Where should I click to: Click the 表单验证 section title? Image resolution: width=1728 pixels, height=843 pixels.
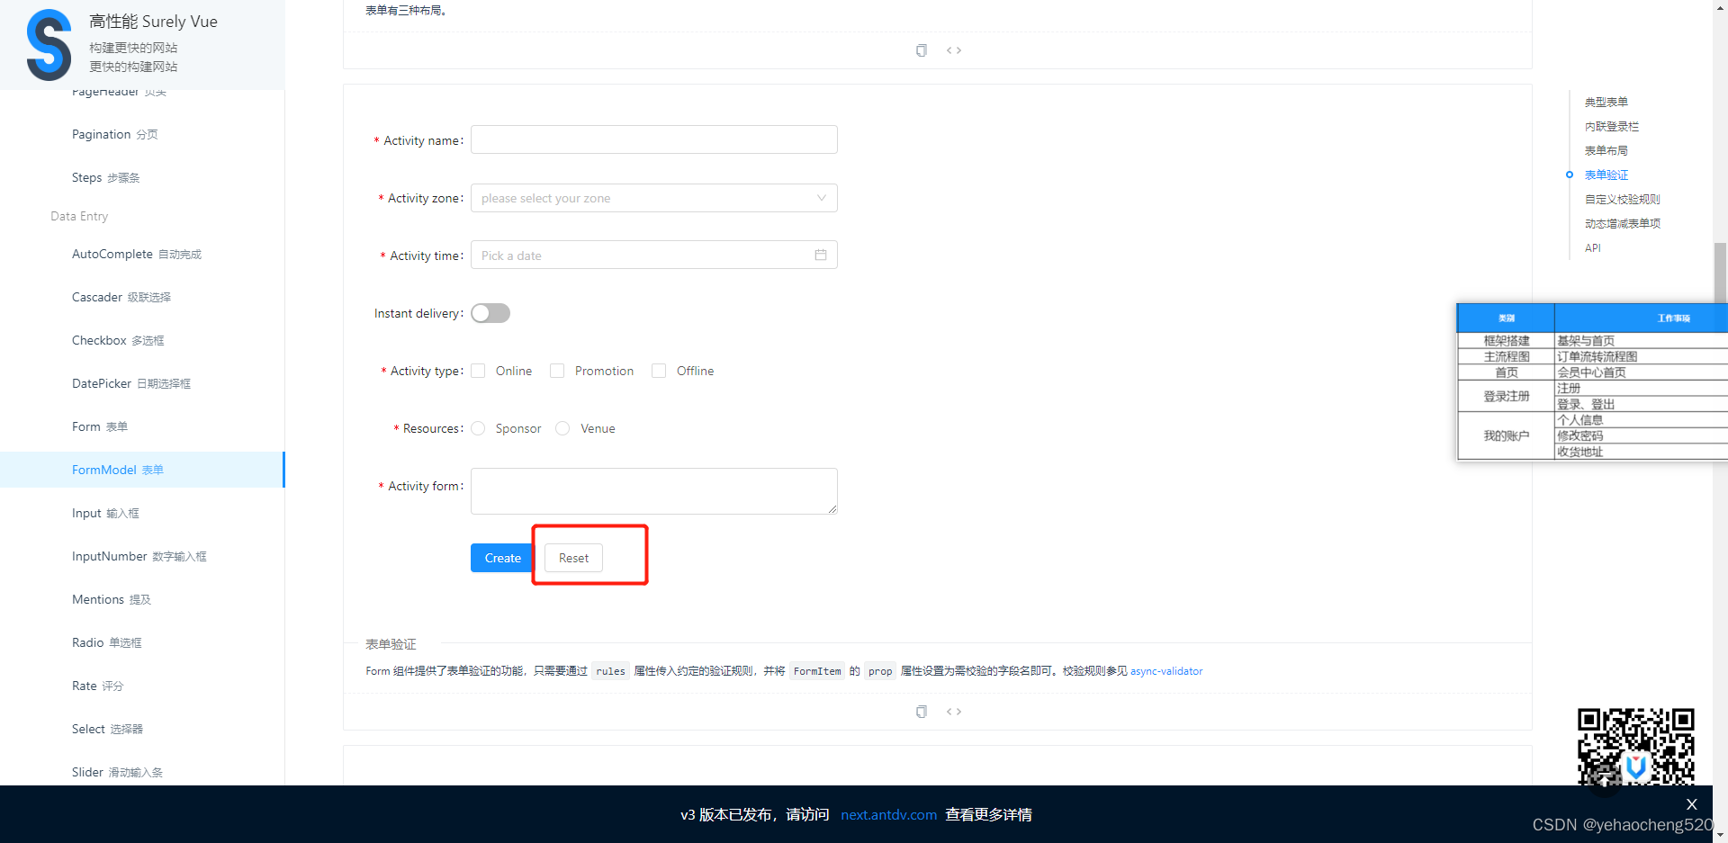pyautogui.click(x=391, y=644)
